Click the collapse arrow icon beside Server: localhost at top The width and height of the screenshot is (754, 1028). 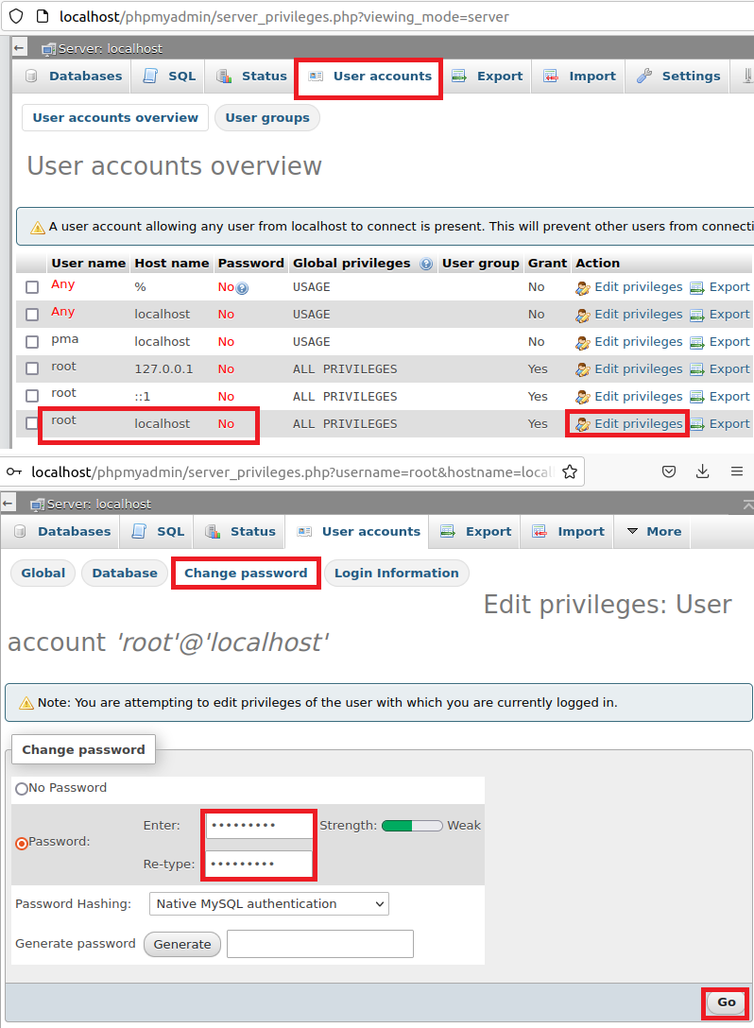pos(20,48)
